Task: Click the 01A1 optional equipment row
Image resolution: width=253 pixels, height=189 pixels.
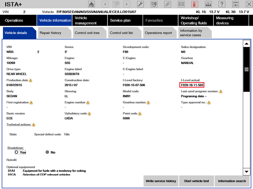Action: [x=47, y=171]
